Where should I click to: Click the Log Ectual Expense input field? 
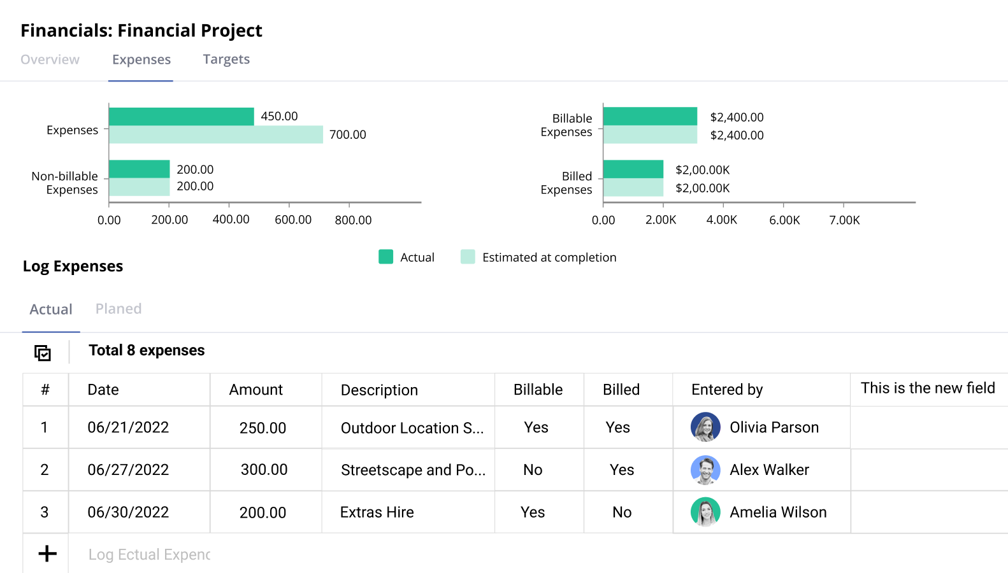(149, 555)
